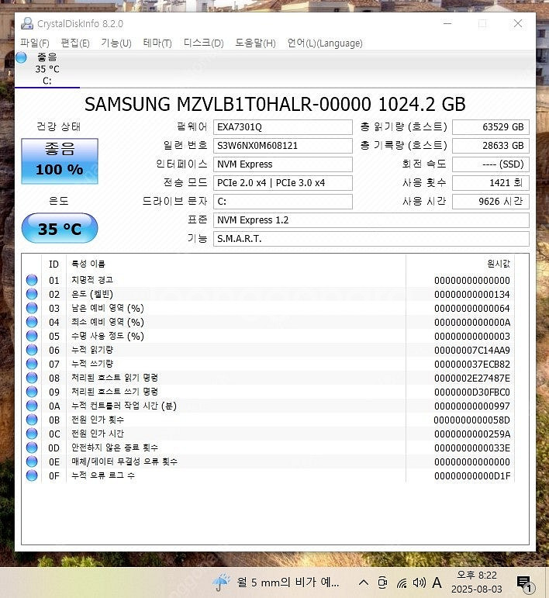Click the standard field NVM Express 1.2

click(x=371, y=220)
